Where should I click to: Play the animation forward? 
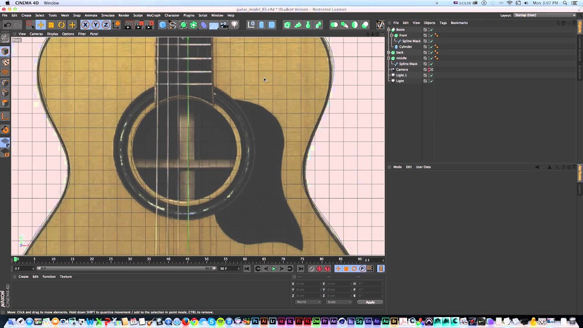point(274,269)
